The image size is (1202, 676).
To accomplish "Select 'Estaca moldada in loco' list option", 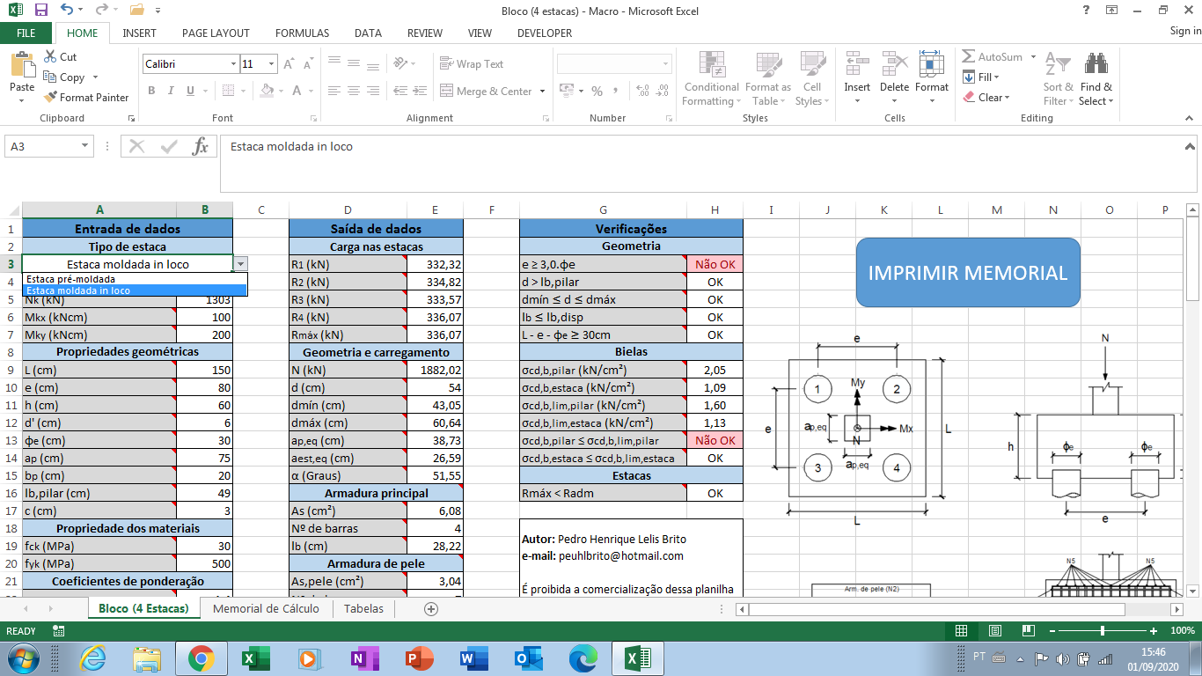I will coord(135,290).
